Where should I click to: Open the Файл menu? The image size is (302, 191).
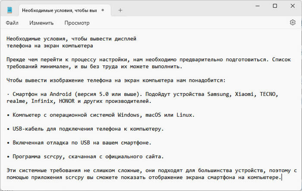point(12,23)
